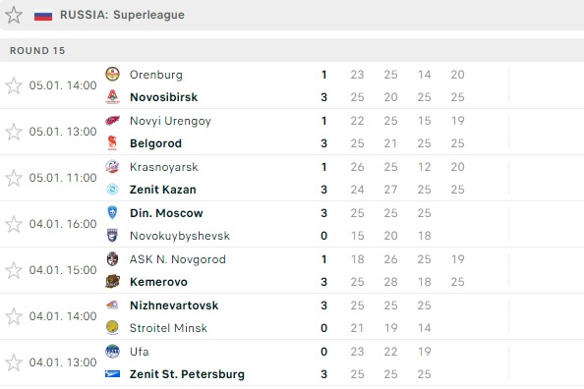Screen dimensions: 584x389
Task: Click the Belgorod team logo
Action: (x=112, y=143)
